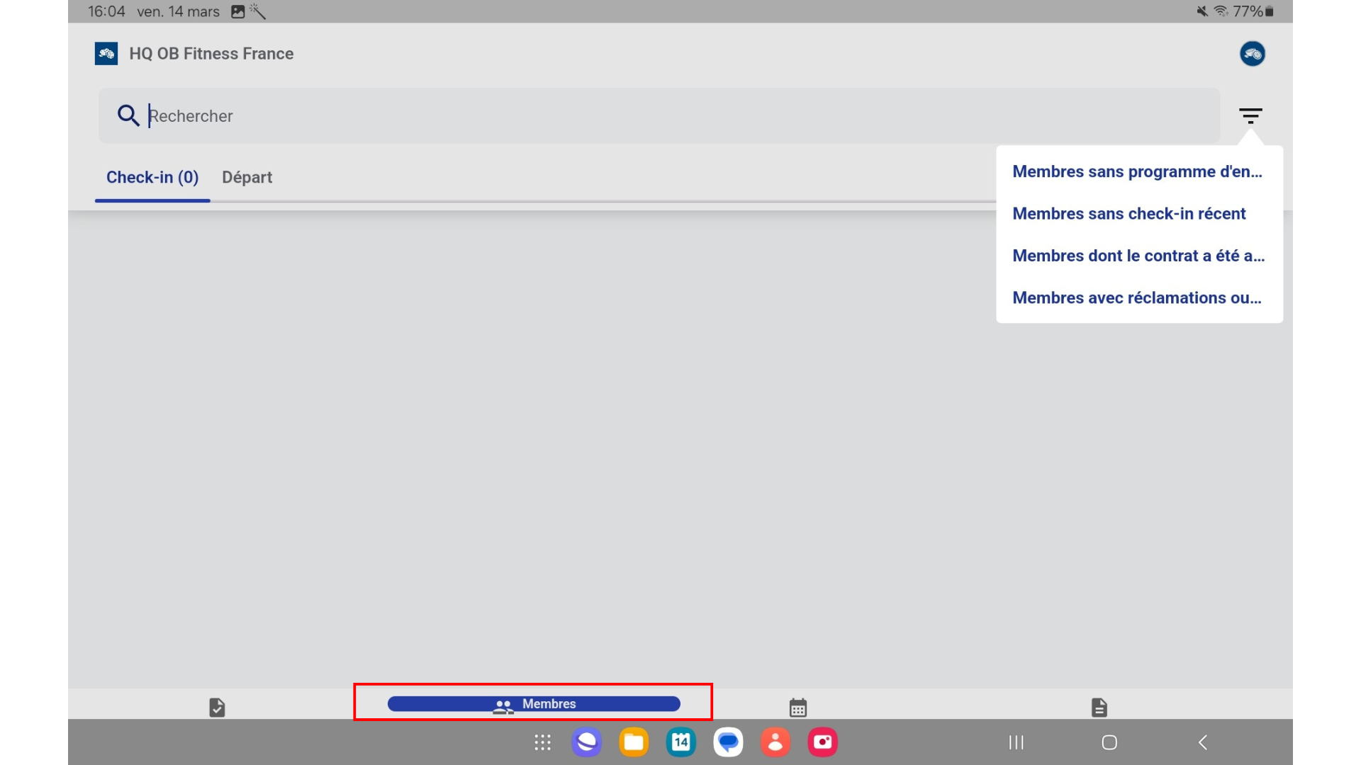
Task: Choose Membres sans programme d'en... filter
Action: pos(1139,171)
